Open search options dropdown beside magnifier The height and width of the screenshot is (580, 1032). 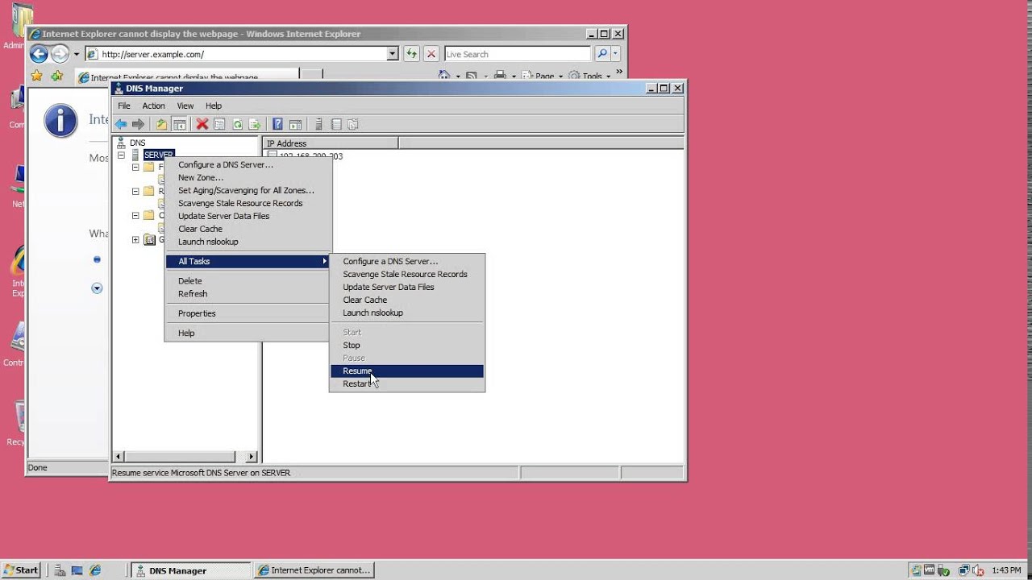coord(616,54)
